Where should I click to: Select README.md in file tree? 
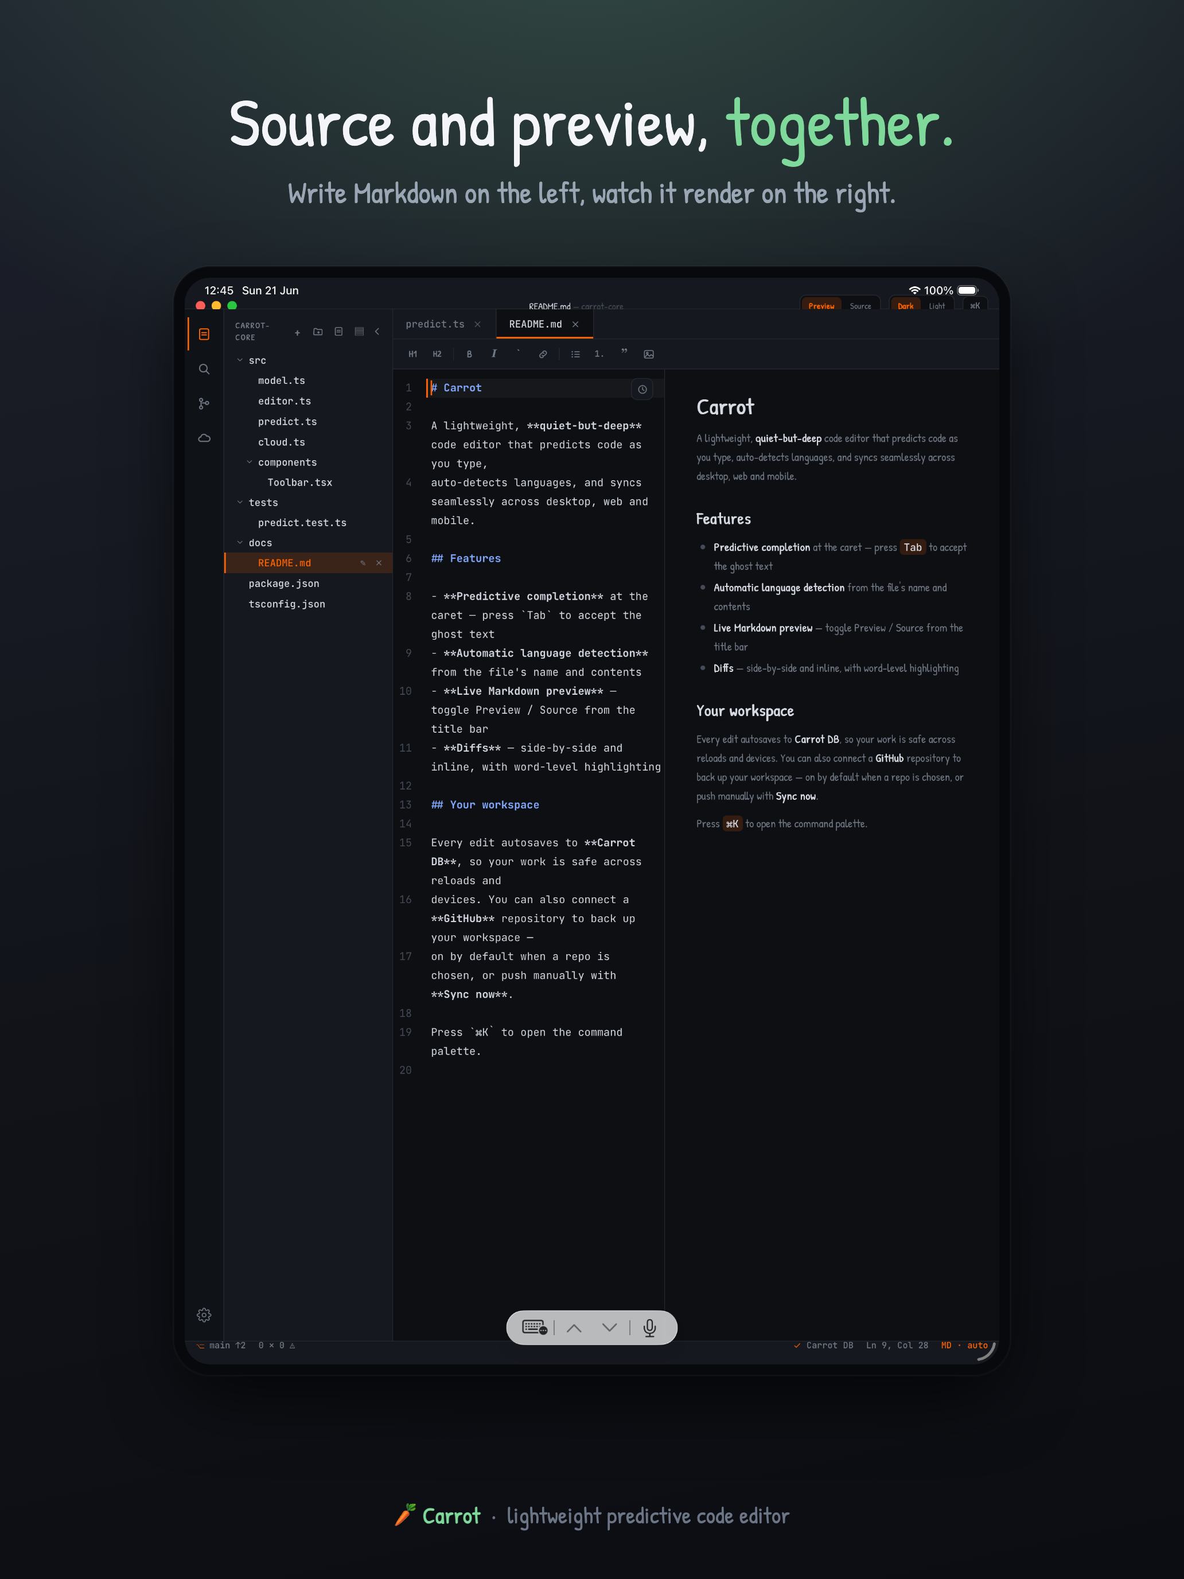(308, 563)
